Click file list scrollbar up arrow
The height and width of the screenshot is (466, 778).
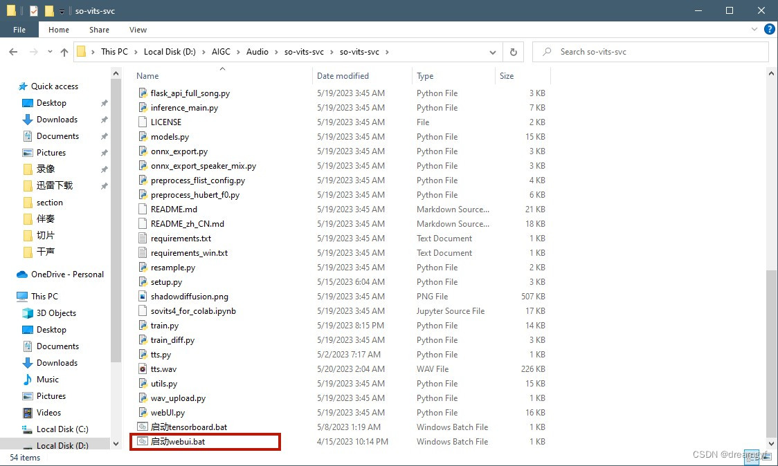pyautogui.click(x=771, y=73)
